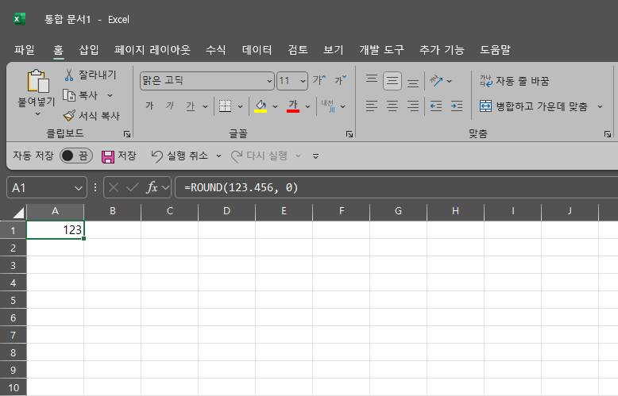Image resolution: width=618 pixels, height=396 pixels.
Task: Open merge and center dropdown arrow
Action: click(x=600, y=106)
